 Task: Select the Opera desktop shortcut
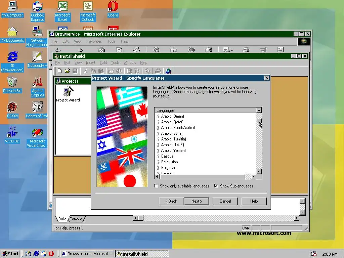(113, 9)
